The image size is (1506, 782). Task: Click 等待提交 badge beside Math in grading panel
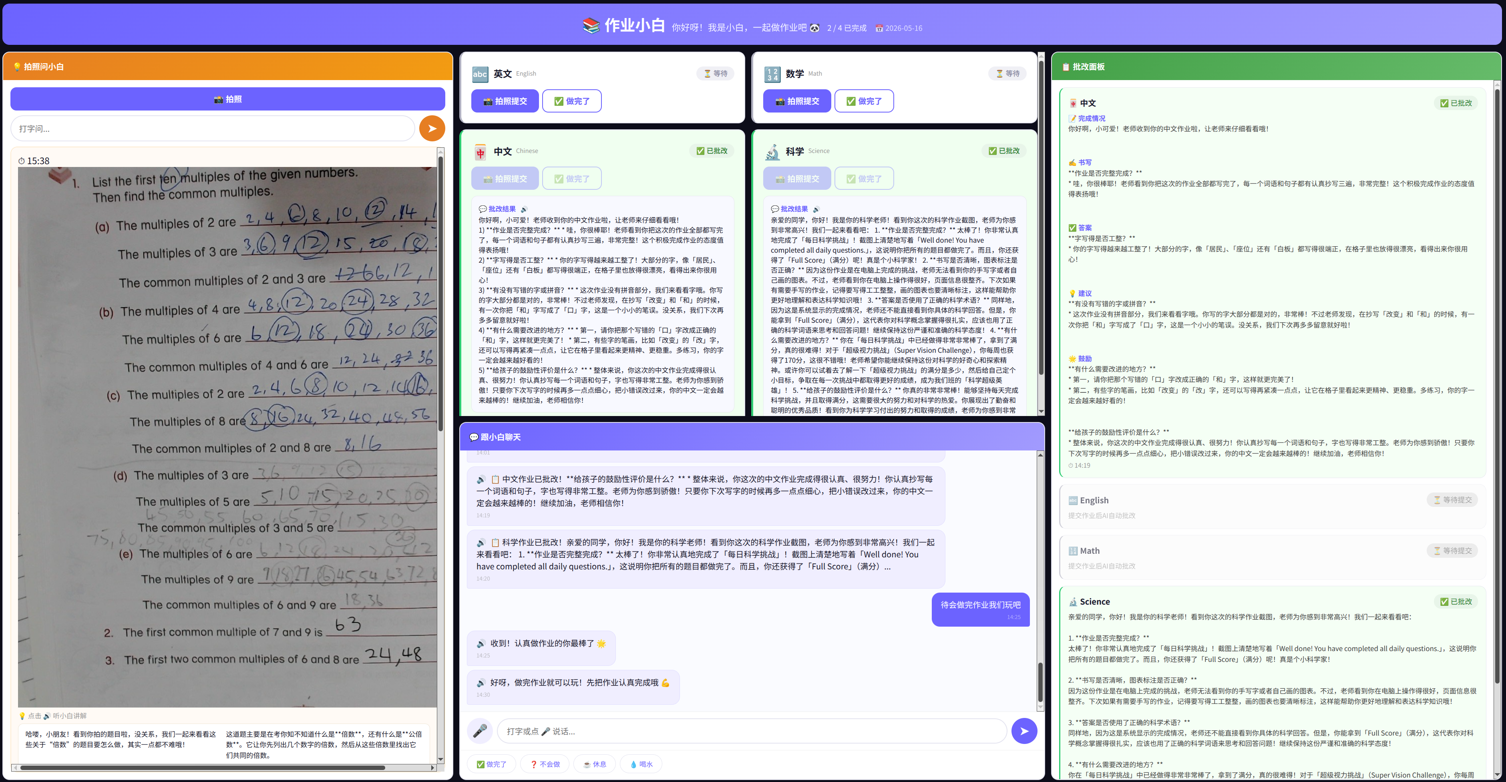point(1452,551)
